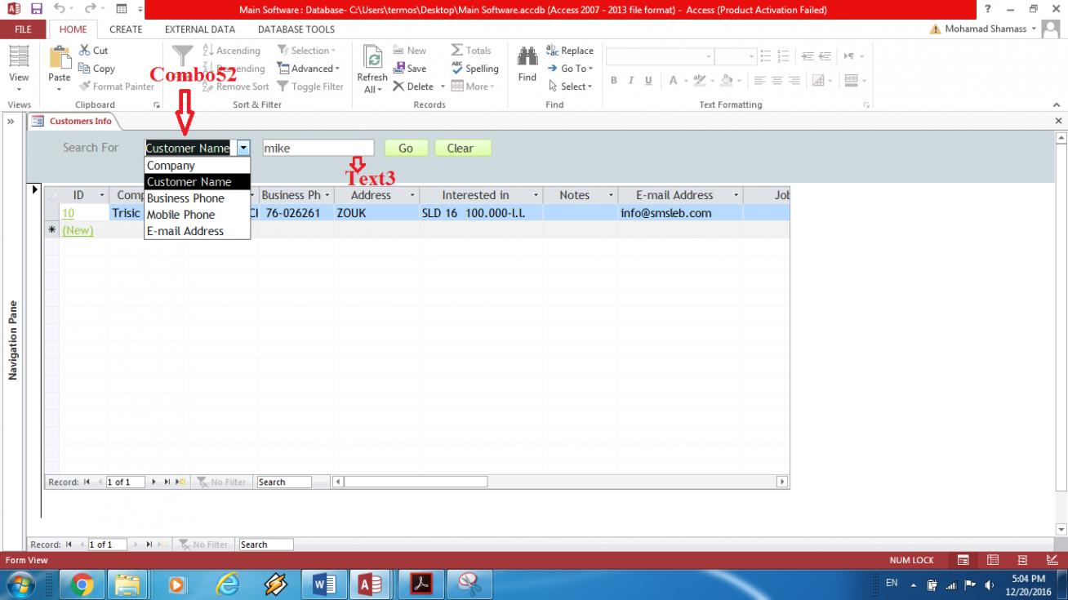Screen dimensions: 1068x600
Task: Save the record using the Records Save button
Action: (409, 69)
